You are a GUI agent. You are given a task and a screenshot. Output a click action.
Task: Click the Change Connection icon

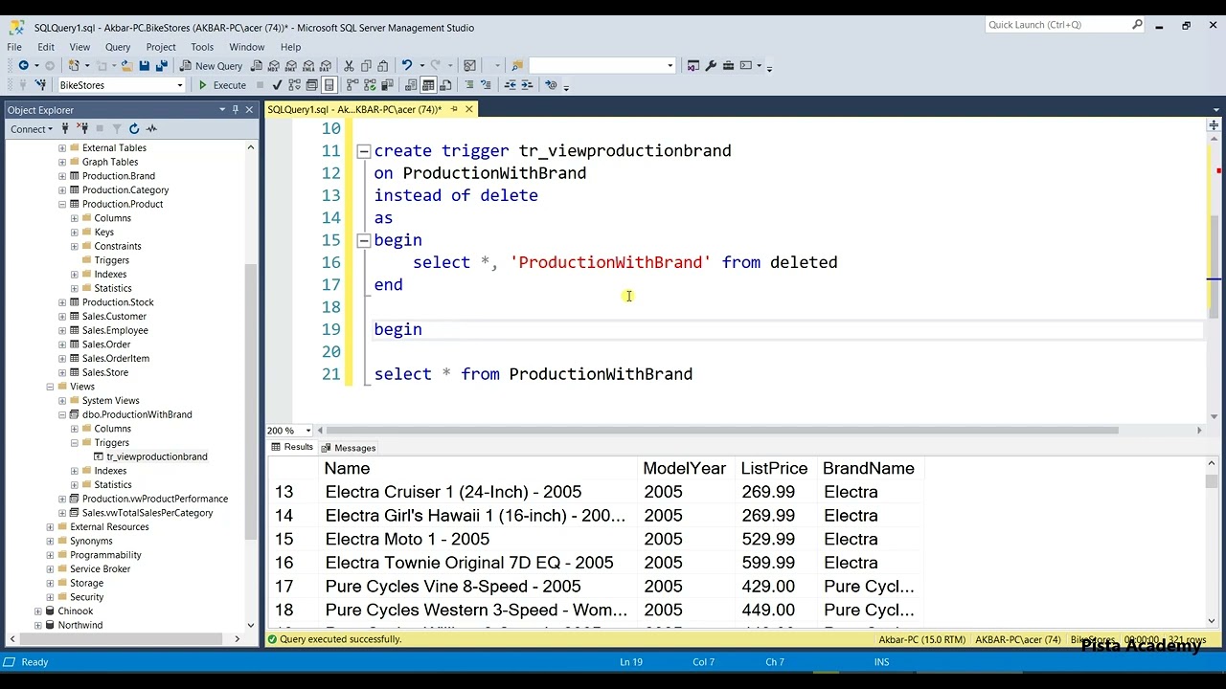40,85
